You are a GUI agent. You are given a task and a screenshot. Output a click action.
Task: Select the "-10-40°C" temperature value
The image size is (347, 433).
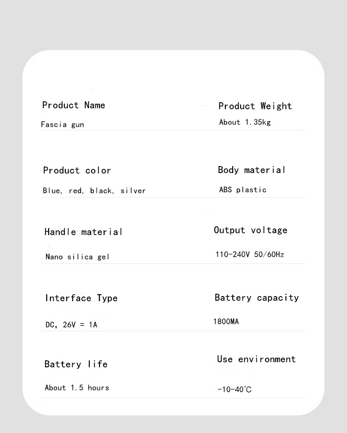click(x=235, y=390)
